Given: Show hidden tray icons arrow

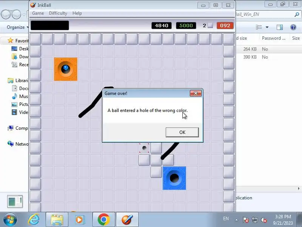Looking at the screenshot, I should coord(237,220).
